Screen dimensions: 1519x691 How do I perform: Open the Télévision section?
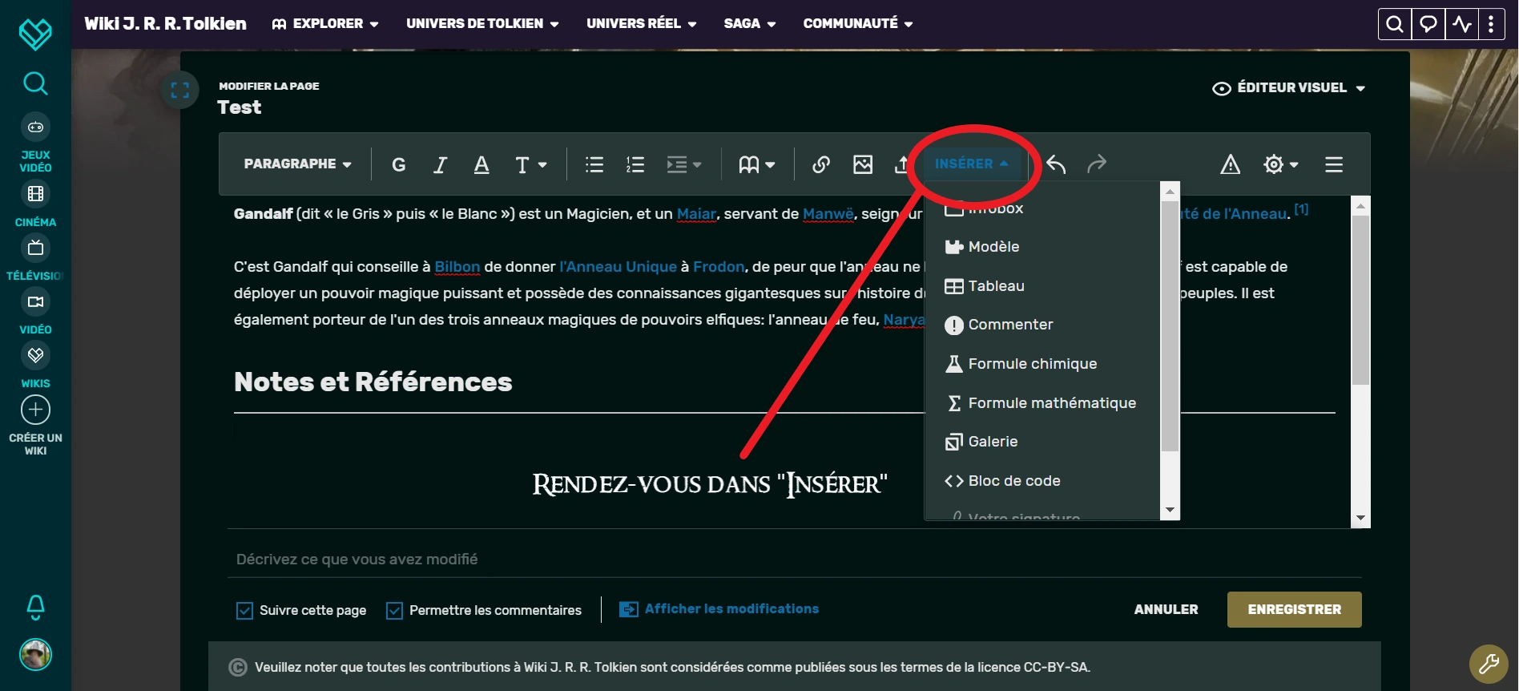coord(35,258)
